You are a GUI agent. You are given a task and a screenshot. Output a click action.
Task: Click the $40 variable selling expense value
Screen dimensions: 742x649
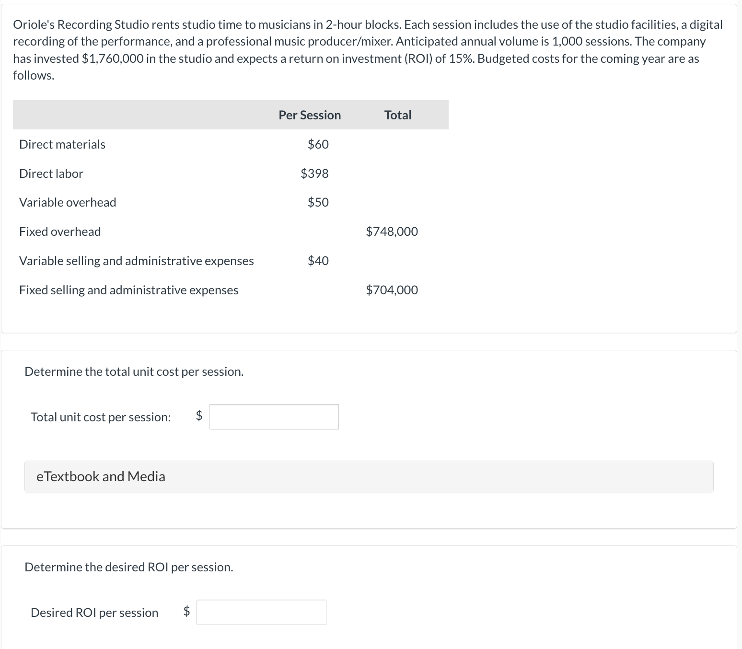[318, 261]
